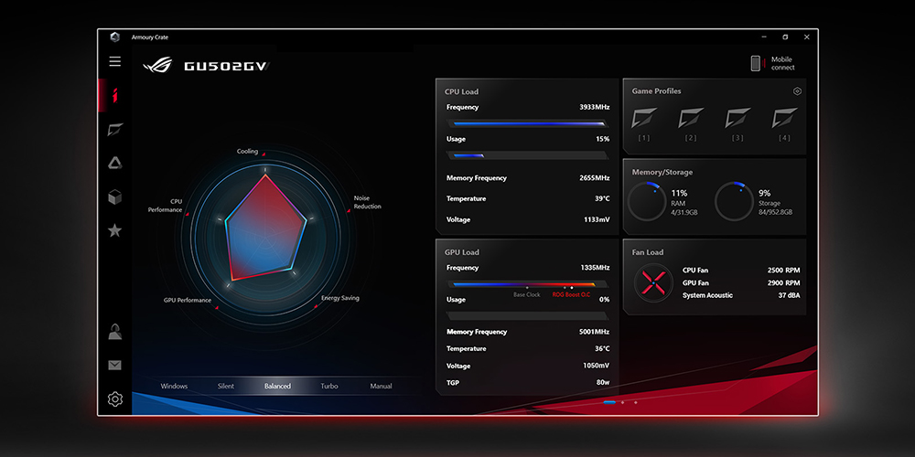Screen dimensions: 915x457
Task: Click the Mobile connect phone icon
Action: click(x=757, y=64)
